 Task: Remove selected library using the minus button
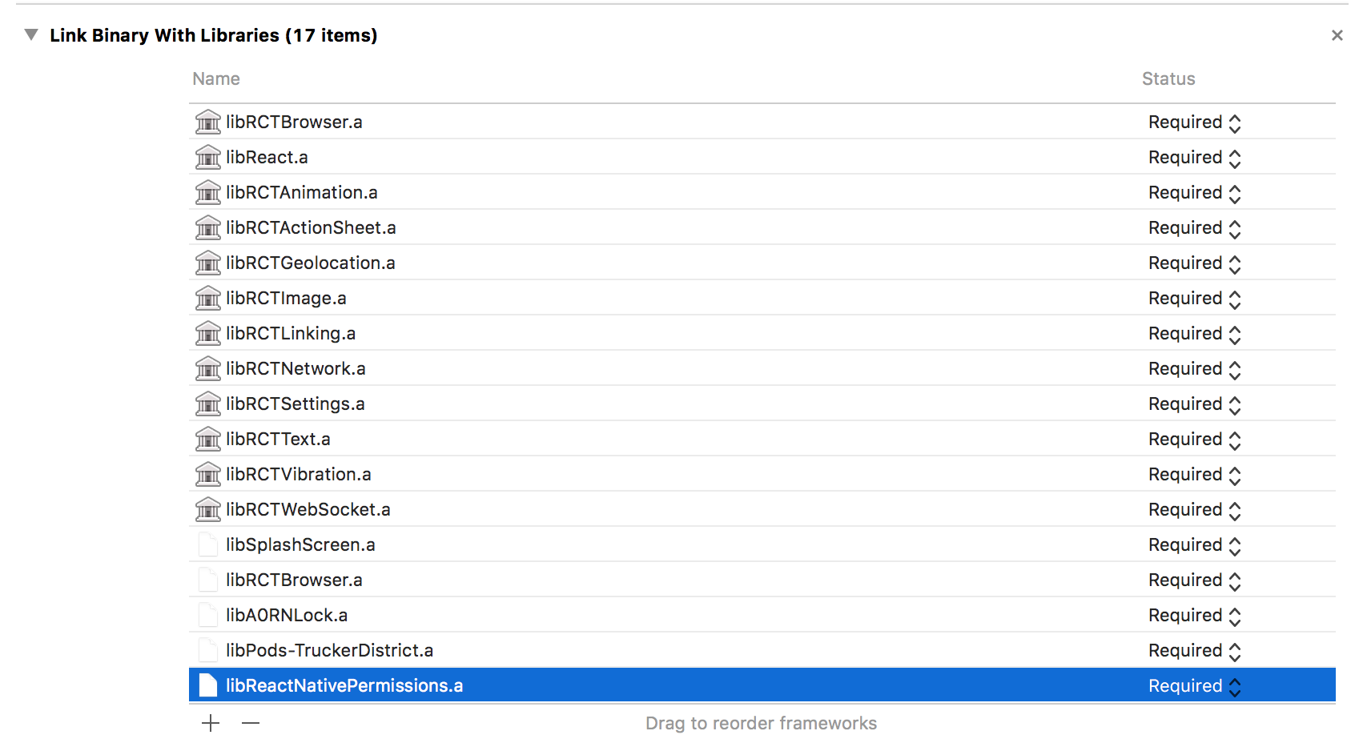pyautogui.click(x=251, y=722)
